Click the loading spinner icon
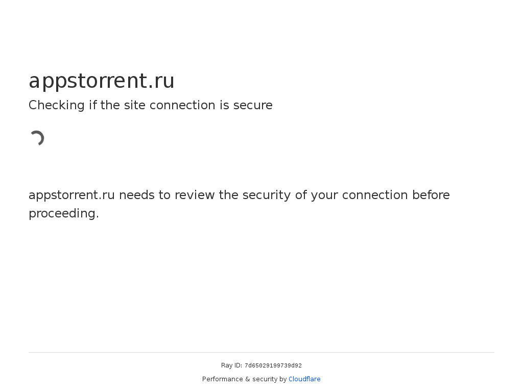523x392 pixels. (37, 138)
